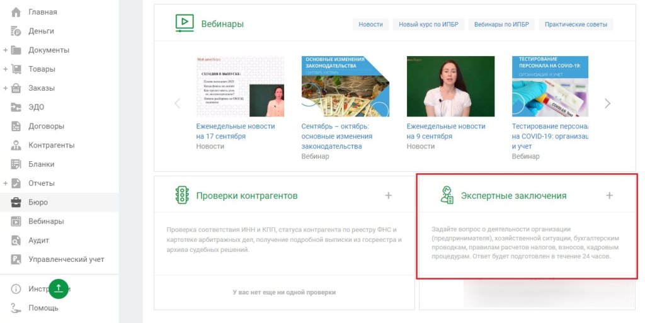Viewport: 645px width, 323px height.
Task: Expand the Отчеты sidebar section
Action: click(x=6, y=183)
